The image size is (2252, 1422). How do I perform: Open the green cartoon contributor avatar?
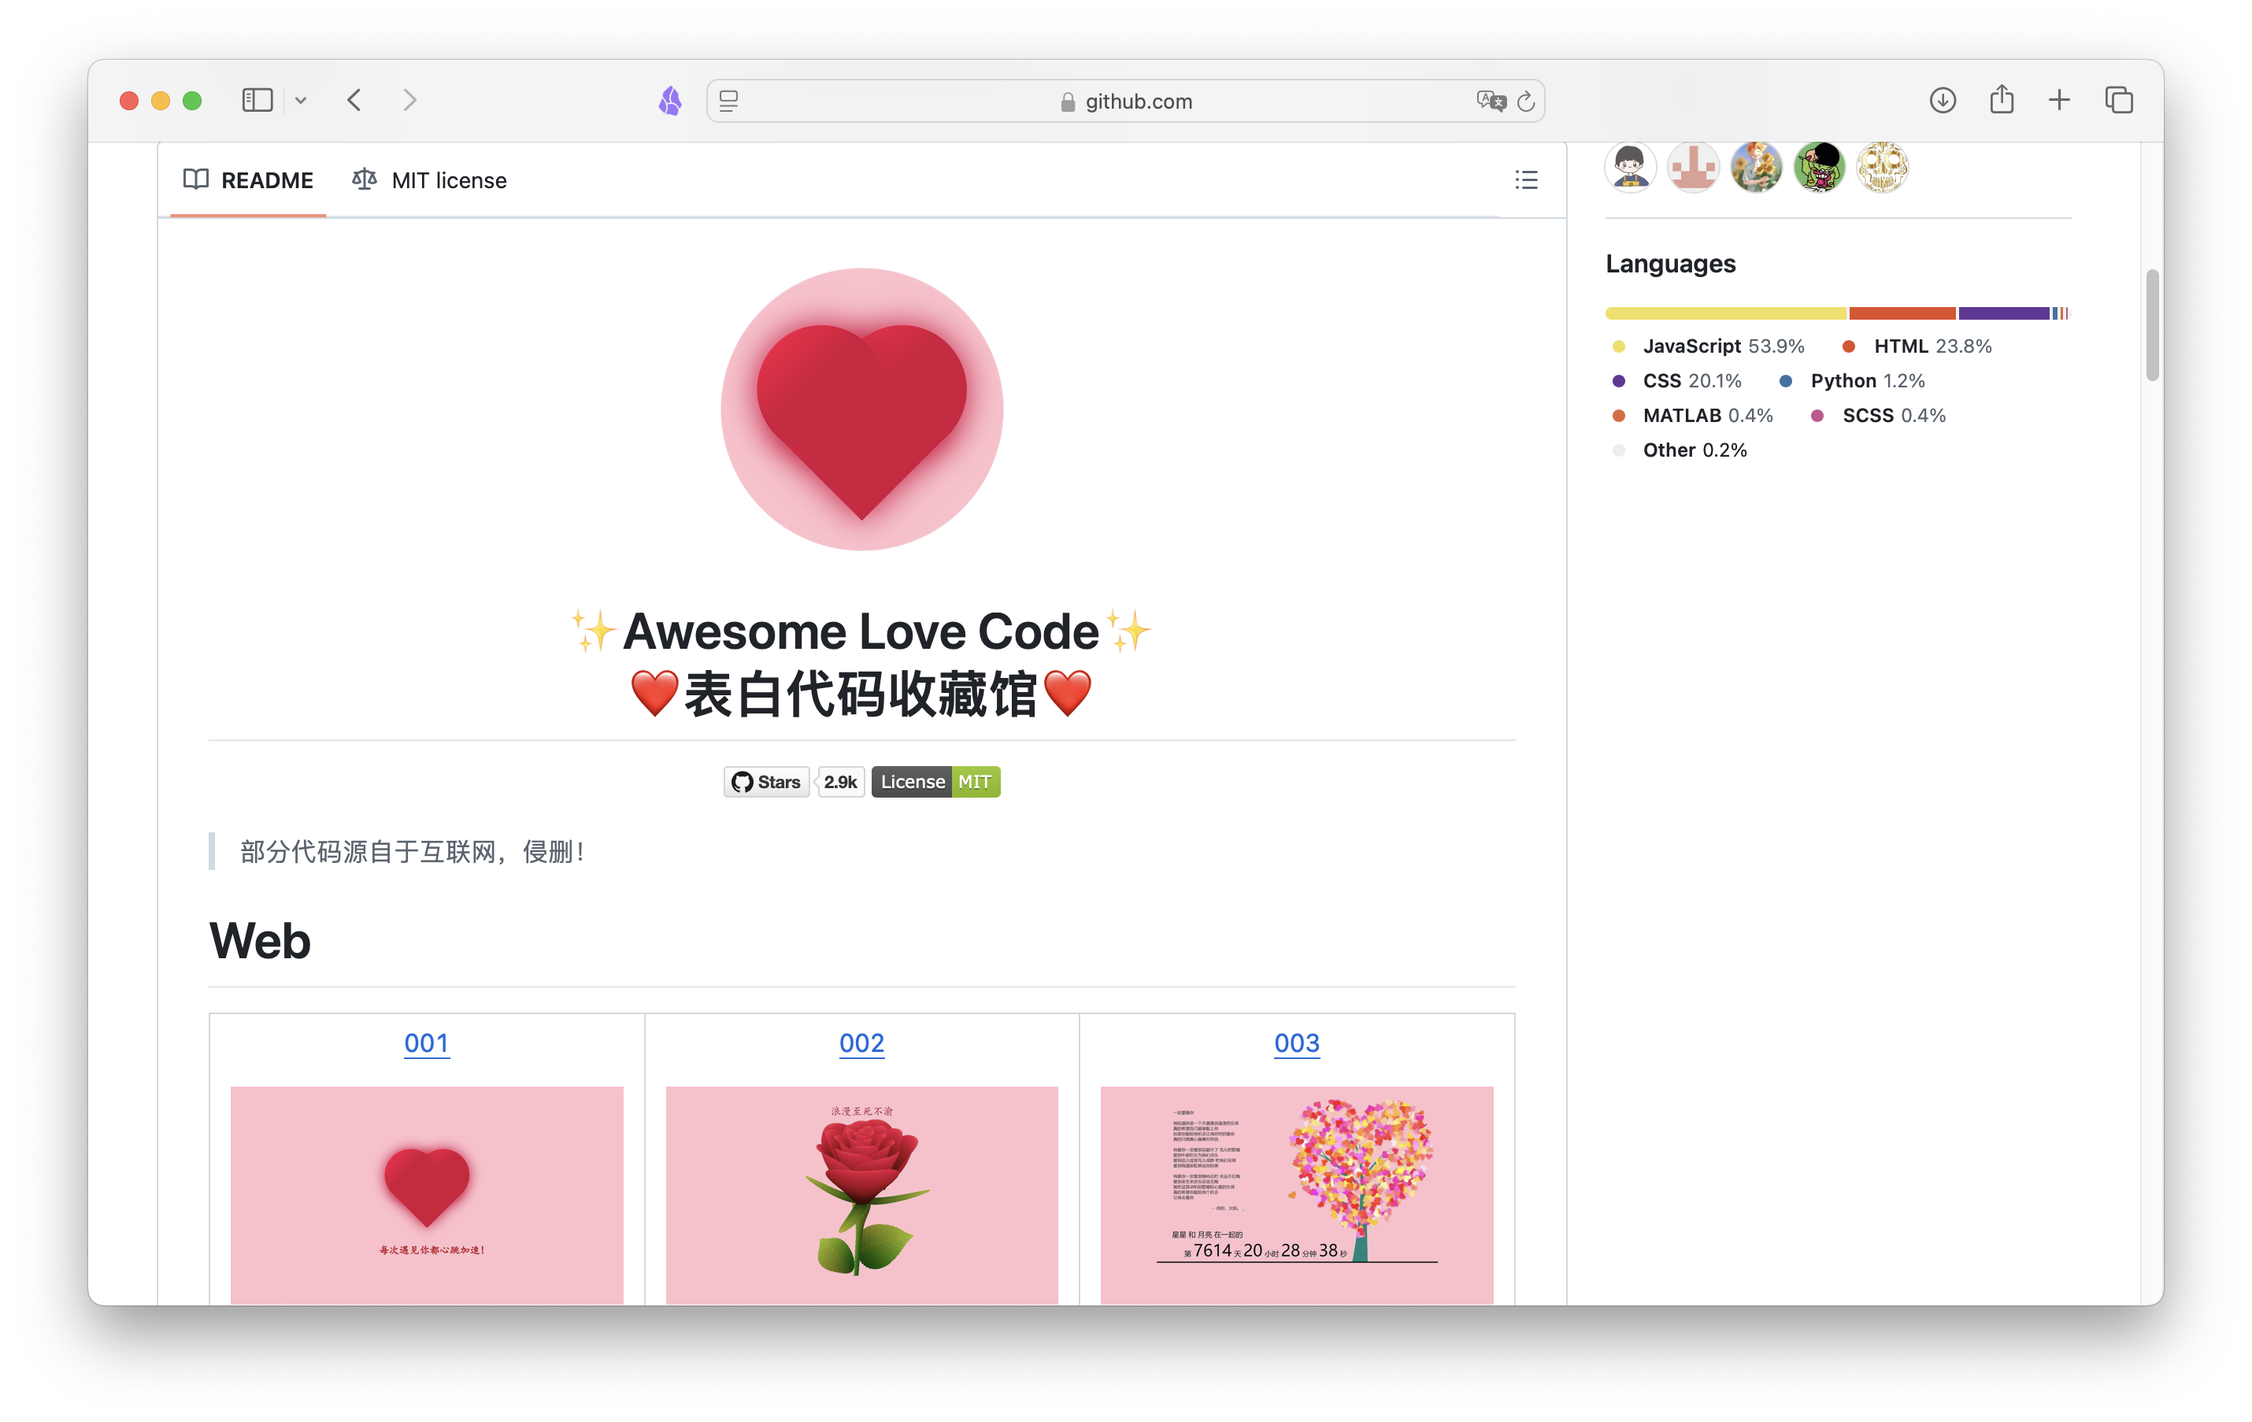[1819, 168]
